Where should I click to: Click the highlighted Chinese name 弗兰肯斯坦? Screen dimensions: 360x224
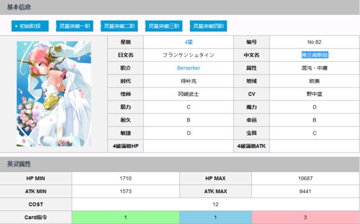[x=315, y=55]
